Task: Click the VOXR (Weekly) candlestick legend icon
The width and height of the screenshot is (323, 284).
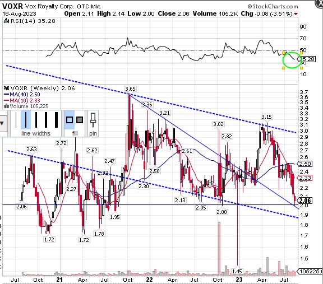Action: click(x=7, y=88)
